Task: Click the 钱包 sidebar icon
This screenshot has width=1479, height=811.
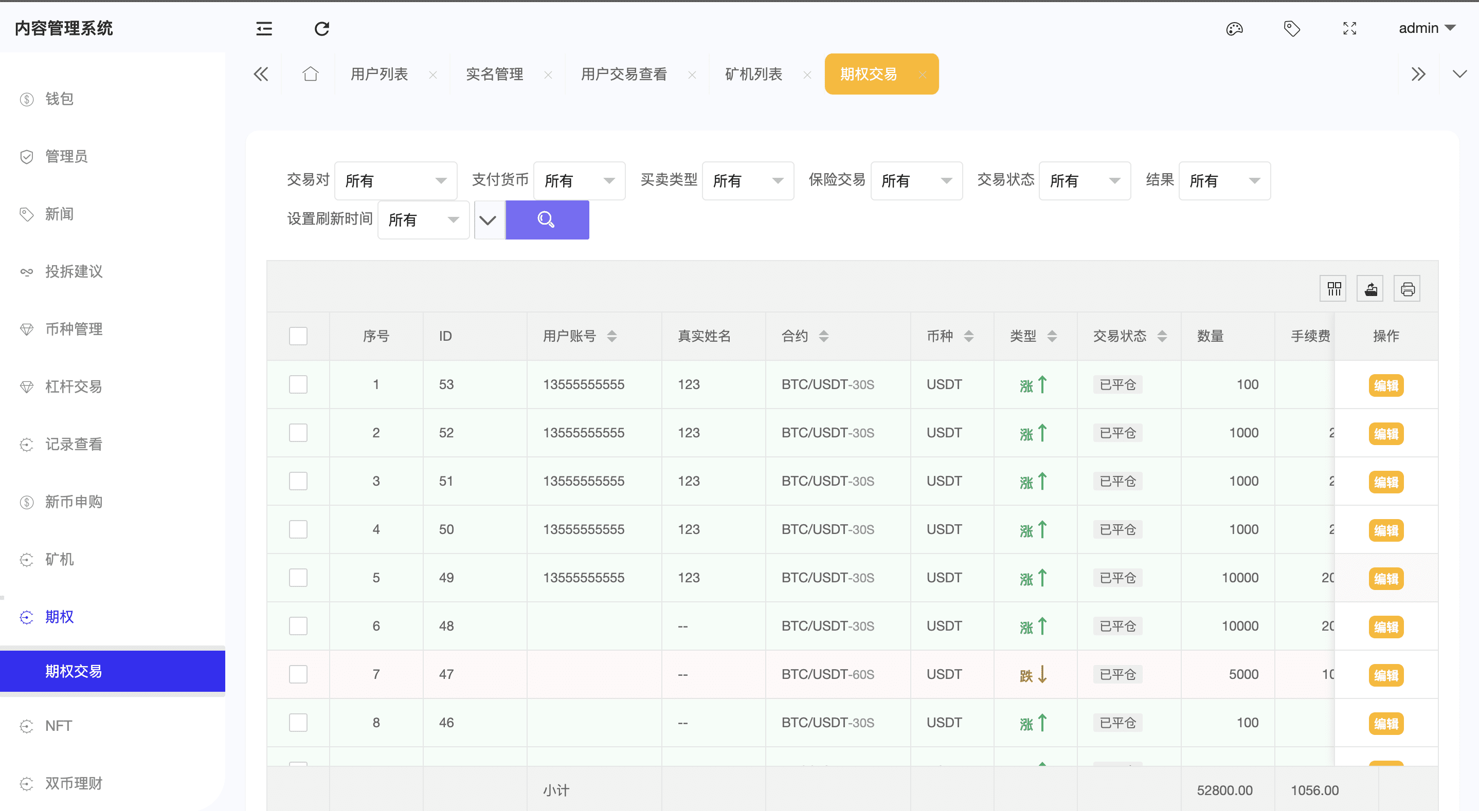Action: [27, 98]
